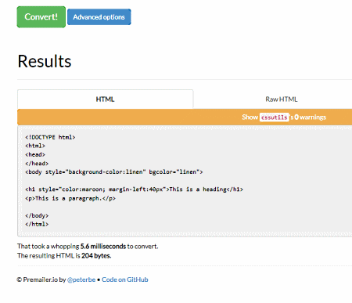Click the closing "</body>" code line
Image resolution: width=352 pixels, height=303 pixels.
click(x=37, y=215)
